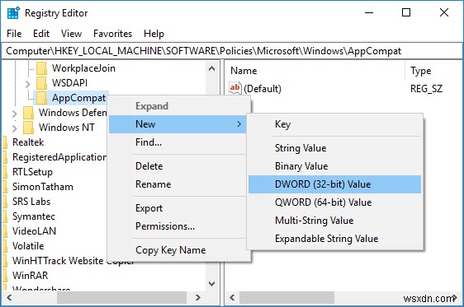Click the Type column header

421,71
